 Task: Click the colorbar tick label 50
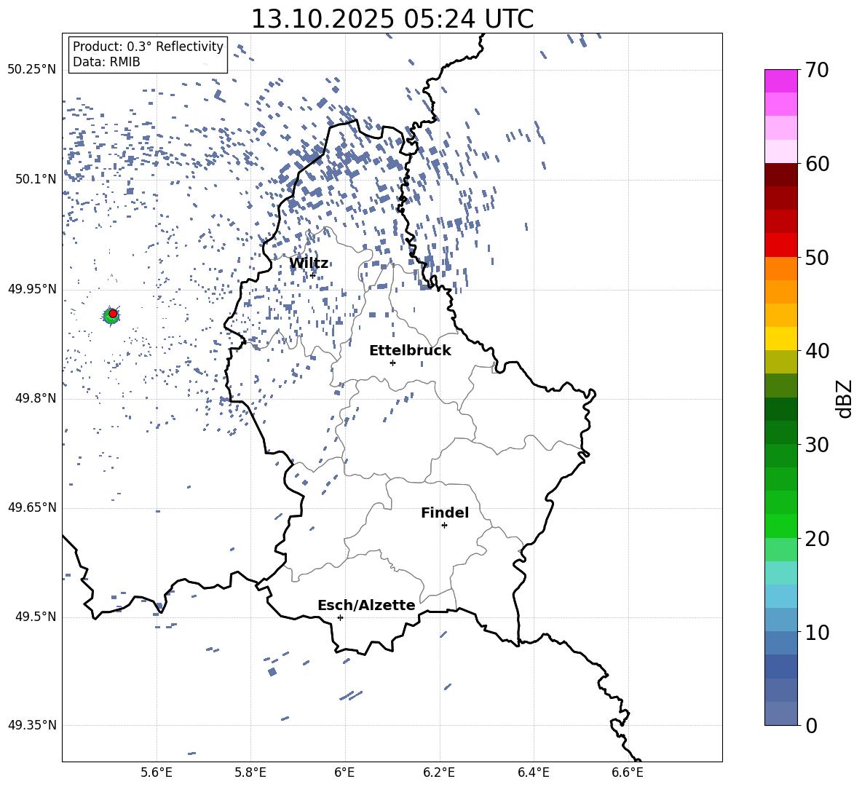(817, 257)
